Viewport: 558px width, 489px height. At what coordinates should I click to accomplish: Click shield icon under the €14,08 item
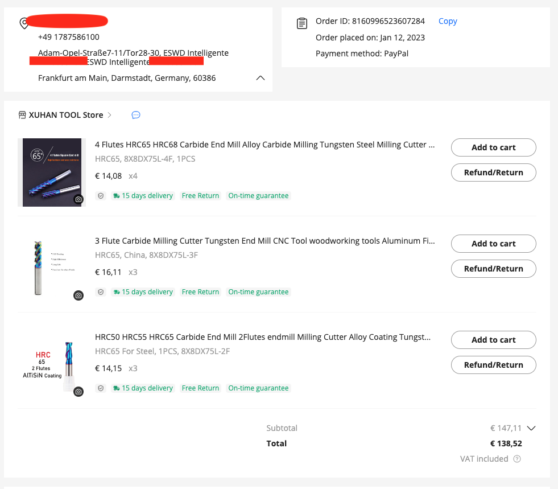(101, 196)
